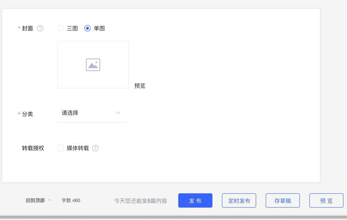This screenshot has width=347, height=220.
Task: Click the 分类 required field label
Action: tap(27, 114)
